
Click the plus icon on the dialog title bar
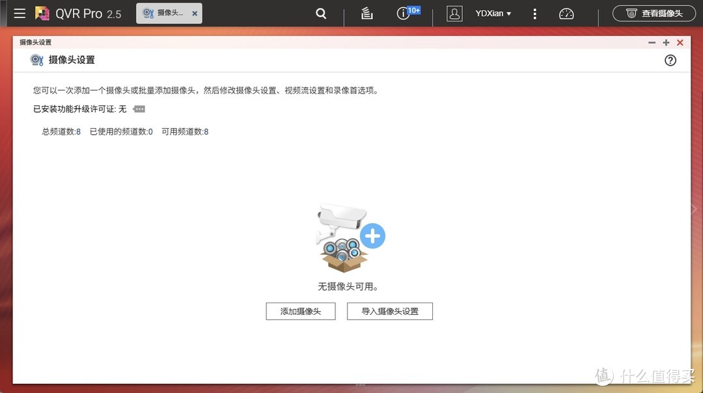coord(665,42)
